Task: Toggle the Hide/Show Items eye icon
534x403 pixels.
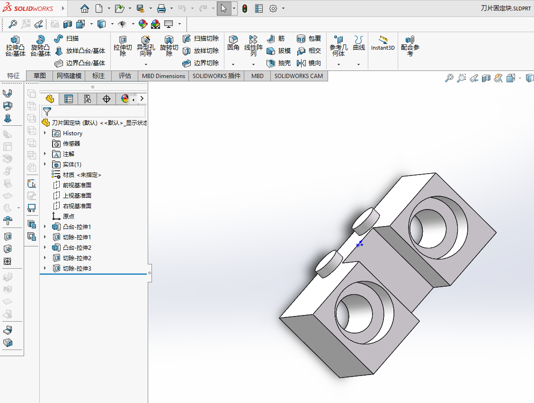Action: pyautogui.click(x=122, y=24)
